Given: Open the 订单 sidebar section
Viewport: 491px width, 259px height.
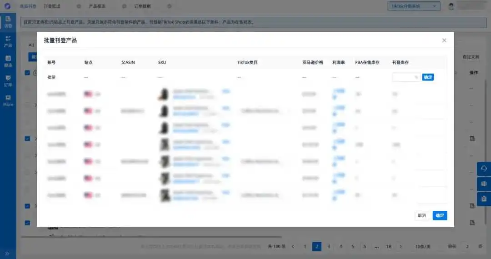Looking at the screenshot, I should pyautogui.click(x=8, y=81).
